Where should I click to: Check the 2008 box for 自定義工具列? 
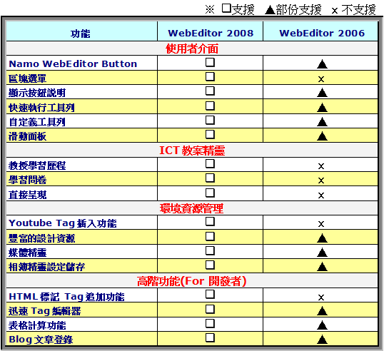tap(210, 120)
